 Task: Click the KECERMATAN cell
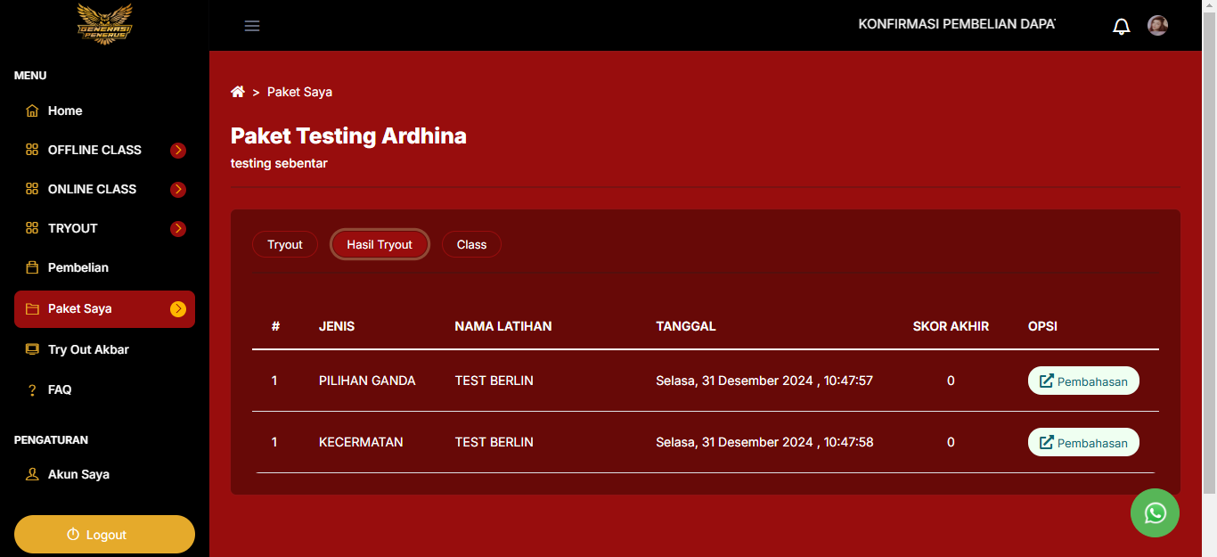click(361, 442)
